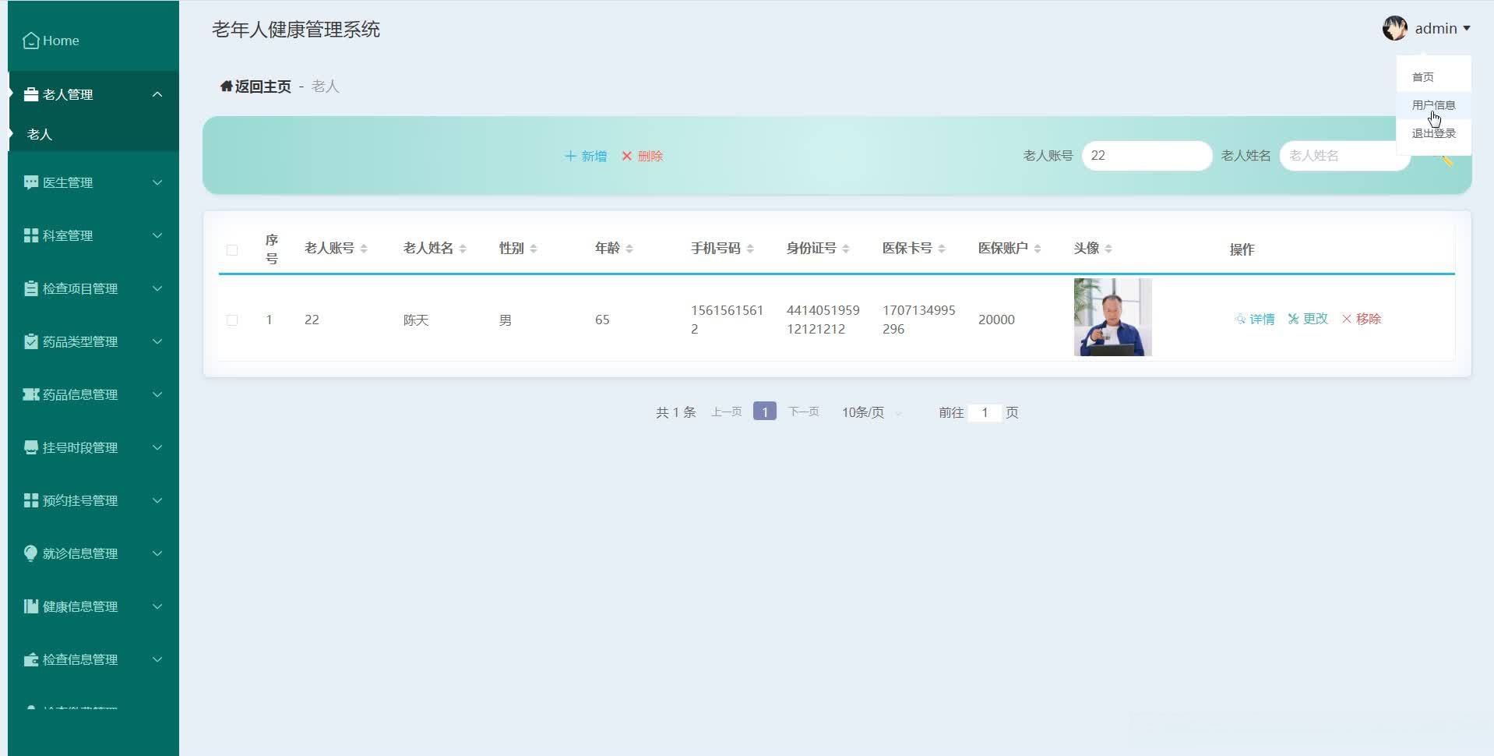The height and width of the screenshot is (756, 1494).
Task: Sort 性别 column using its arrows
Action: [534, 249]
